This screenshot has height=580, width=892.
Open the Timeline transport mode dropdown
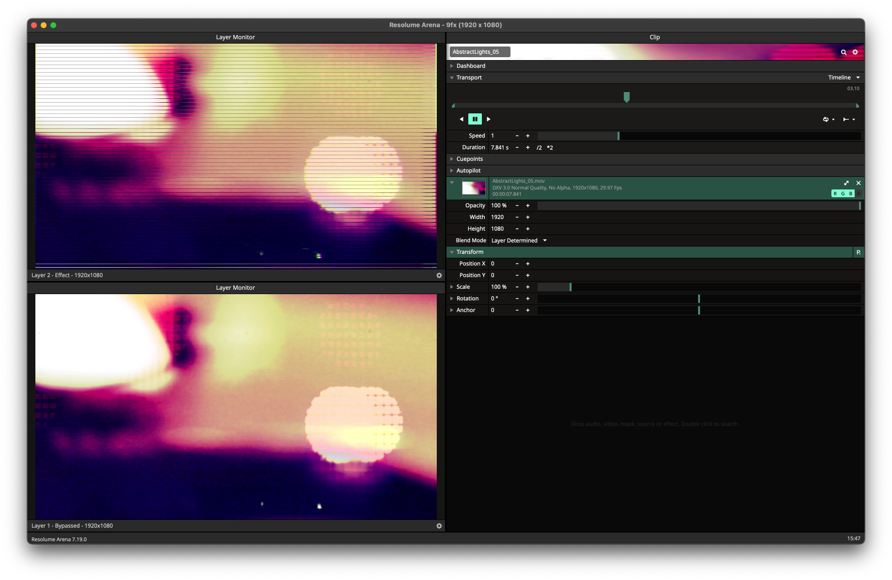coord(844,78)
